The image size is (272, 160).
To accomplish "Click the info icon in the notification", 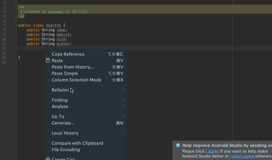I will [178, 145].
